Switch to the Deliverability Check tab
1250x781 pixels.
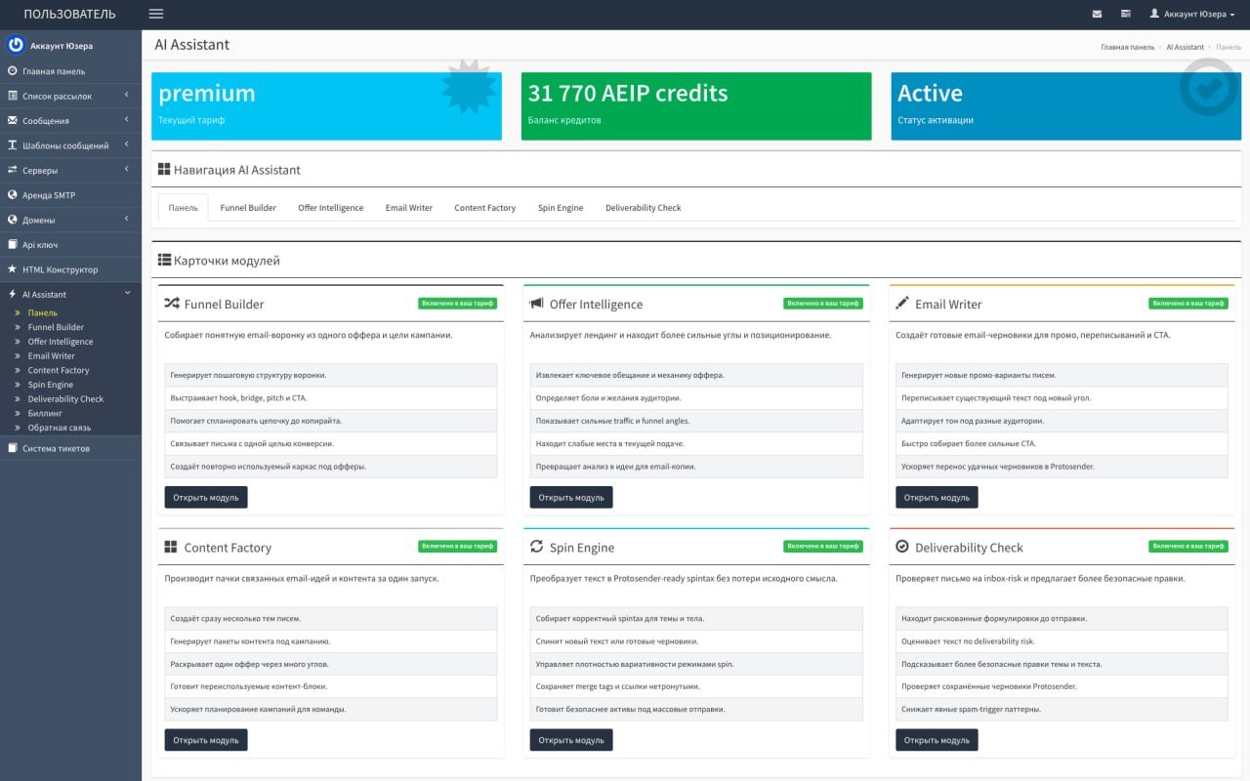[x=643, y=208]
